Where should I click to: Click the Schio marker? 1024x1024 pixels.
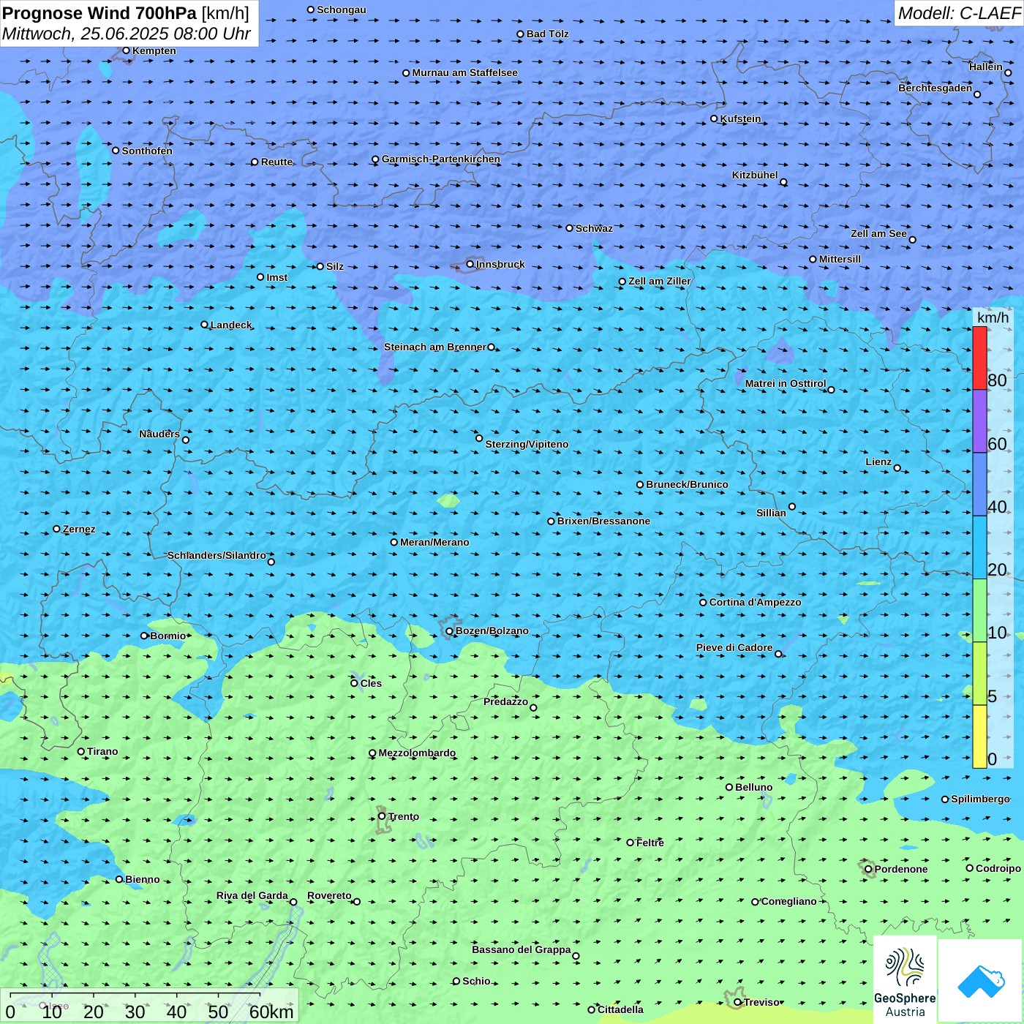(456, 982)
